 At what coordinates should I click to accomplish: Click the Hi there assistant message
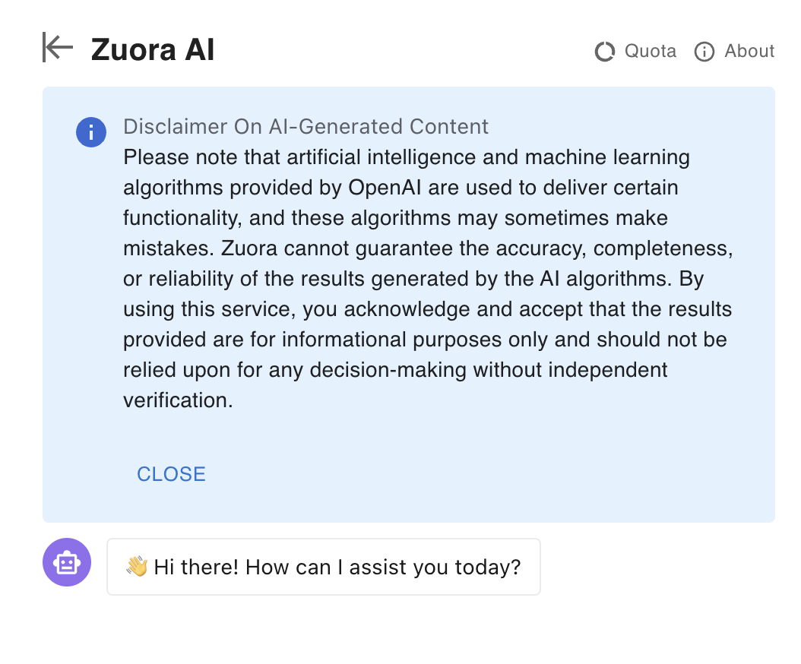click(323, 566)
